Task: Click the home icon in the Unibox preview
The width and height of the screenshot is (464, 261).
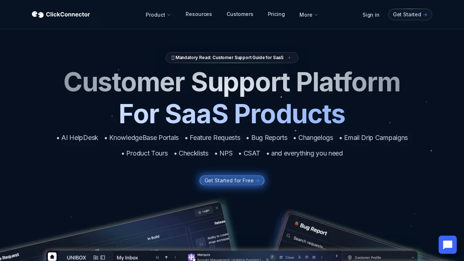Action: (x=52, y=257)
